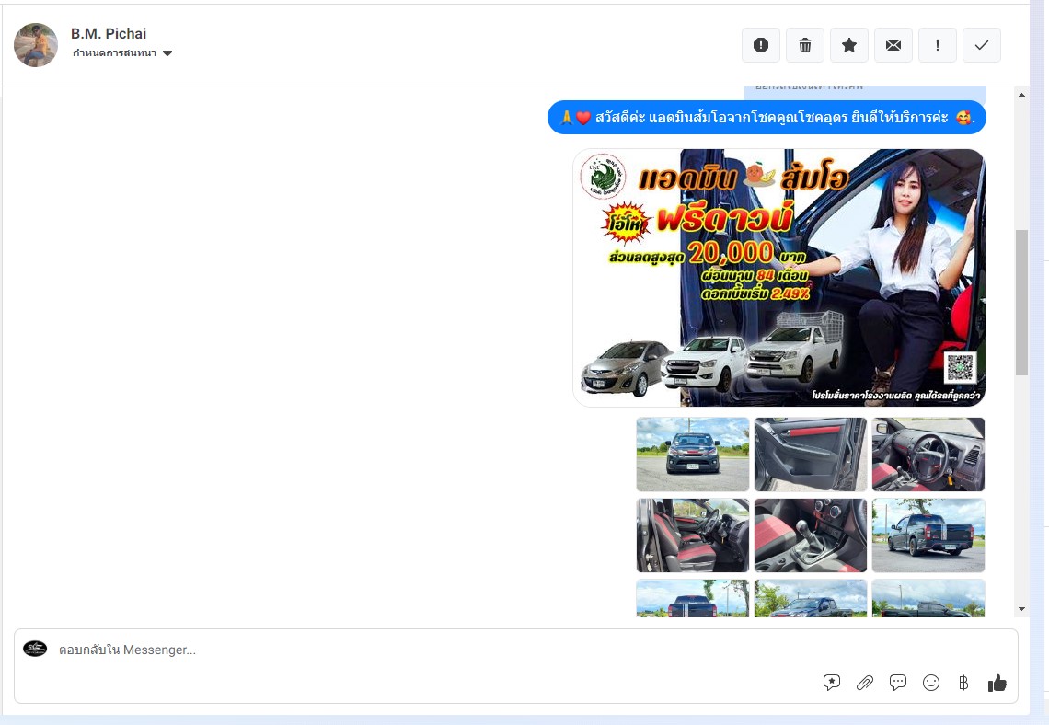Screen dimensions: 1049x725
Task: Click the Baht payment request icon
Action: 963,683
